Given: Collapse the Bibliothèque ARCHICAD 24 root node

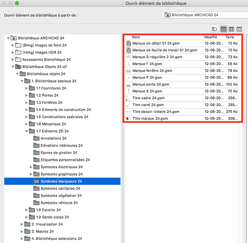Looking at the screenshot, I should pyautogui.click(x=8, y=38).
